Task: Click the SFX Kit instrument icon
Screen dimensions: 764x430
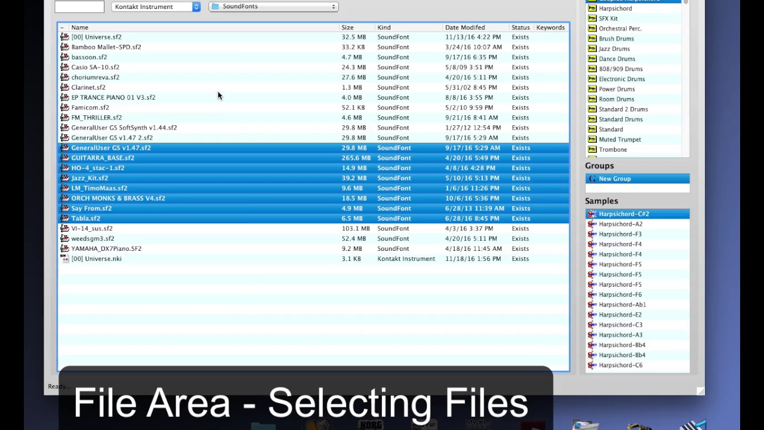Action: tap(592, 19)
